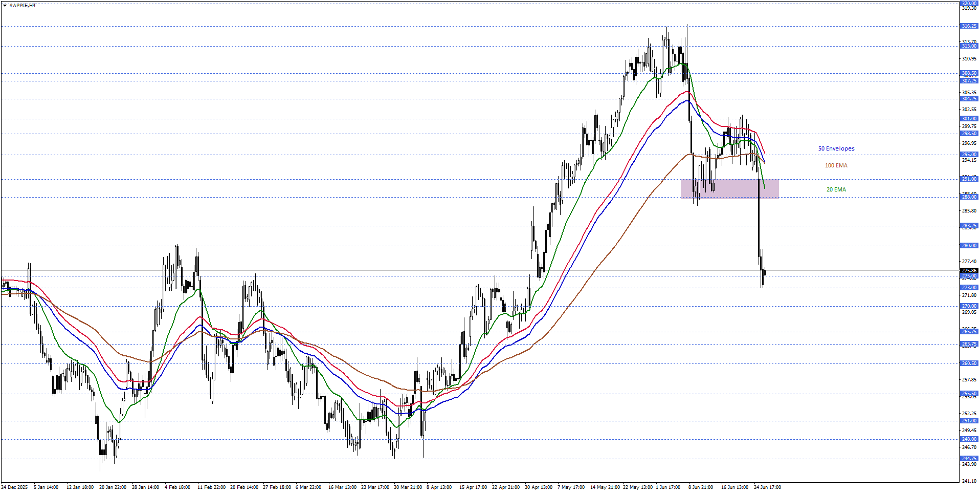
Task: Click the '8 Jun 21:00' time label
Action: (x=701, y=487)
